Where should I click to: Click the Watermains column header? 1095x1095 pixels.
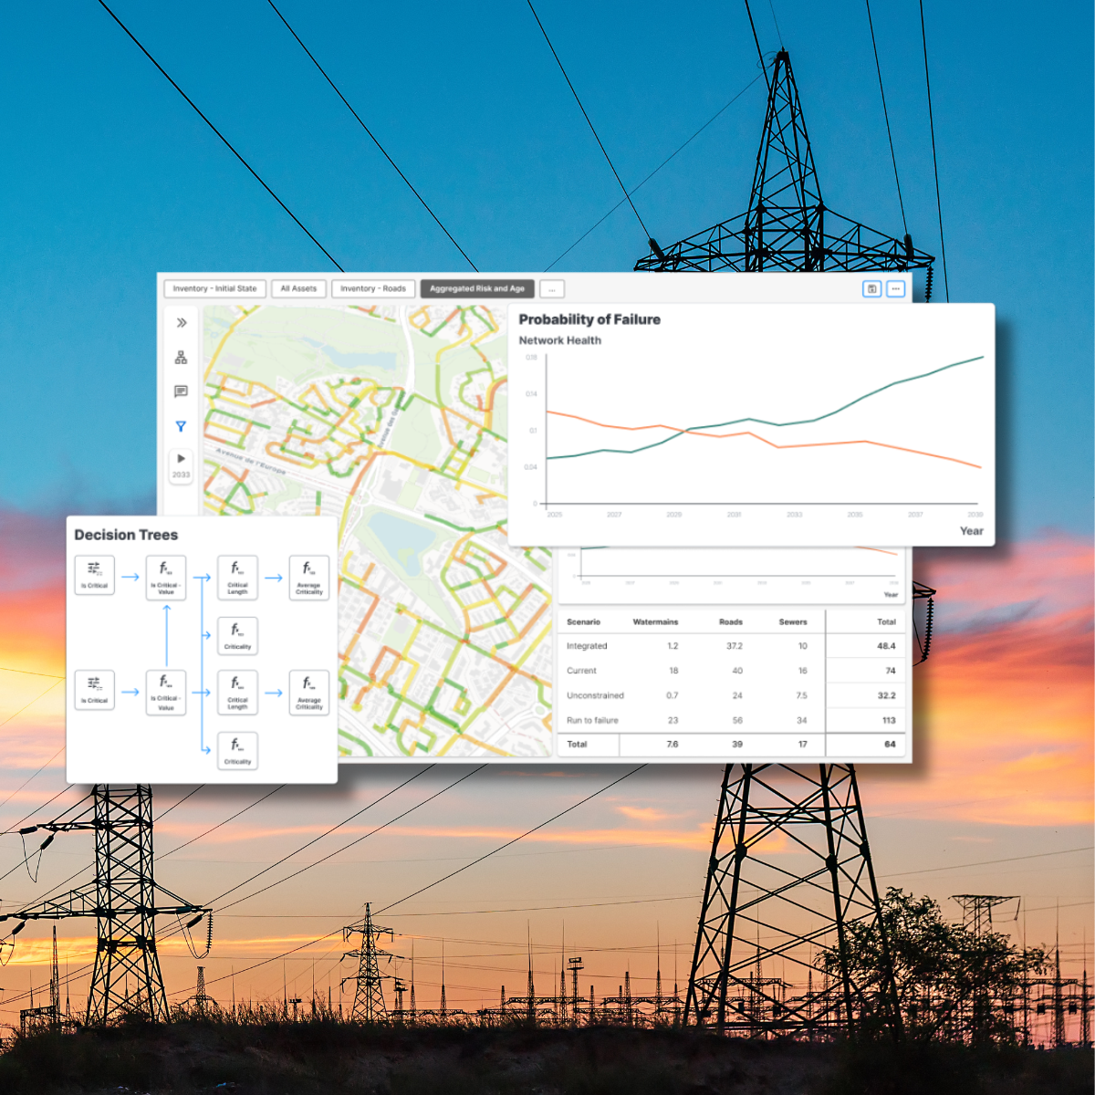point(655,621)
